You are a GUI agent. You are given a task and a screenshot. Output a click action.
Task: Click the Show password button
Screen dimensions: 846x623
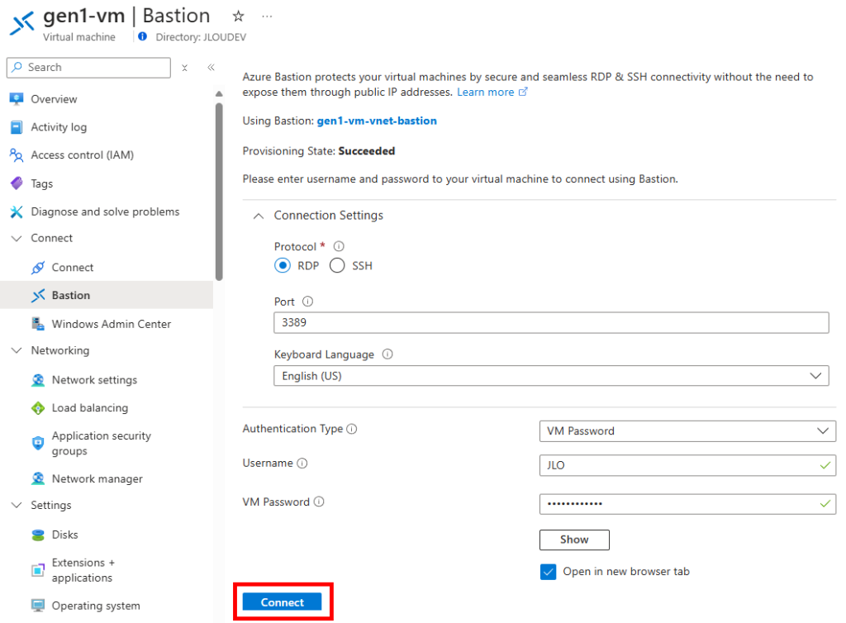(x=574, y=540)
